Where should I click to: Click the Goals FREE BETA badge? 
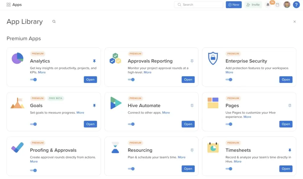(x=55, y=98)
